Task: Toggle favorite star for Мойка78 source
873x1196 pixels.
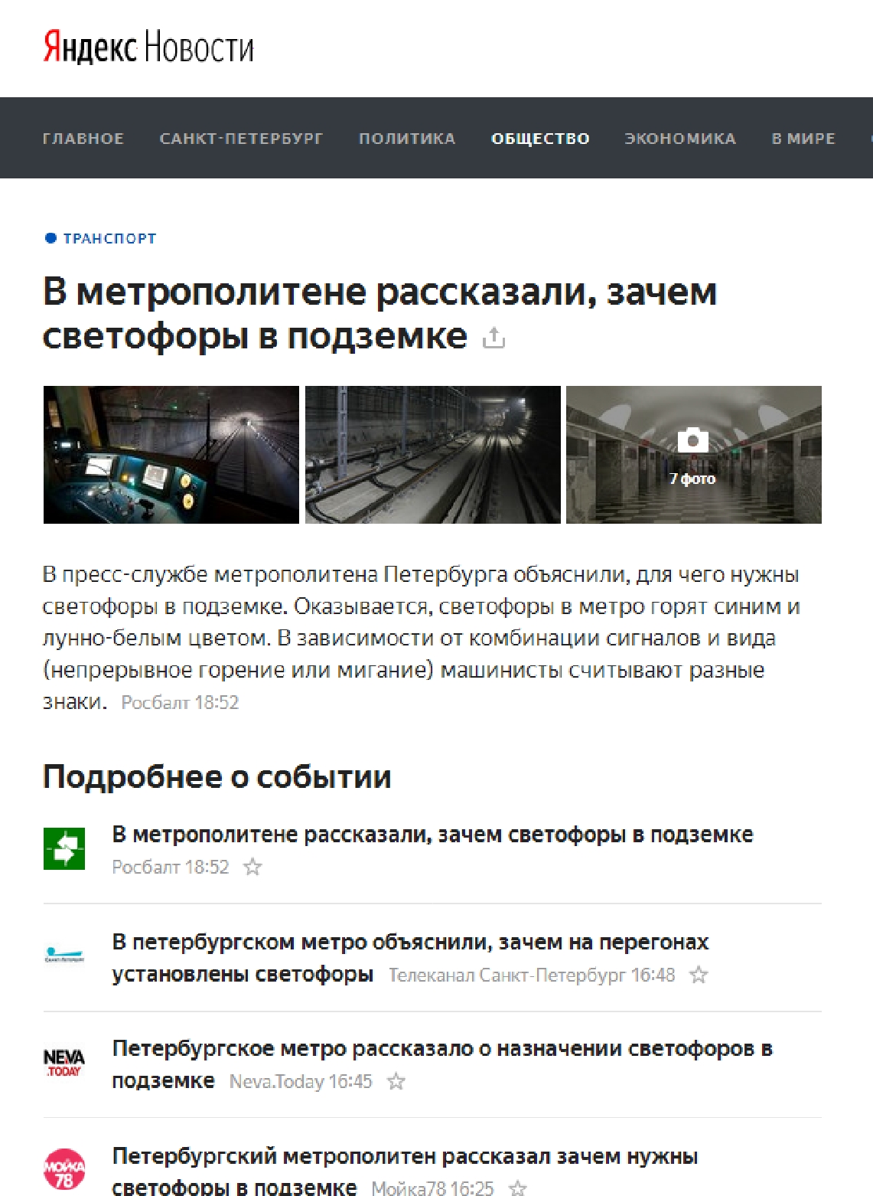Action: tap(518, 1188)
